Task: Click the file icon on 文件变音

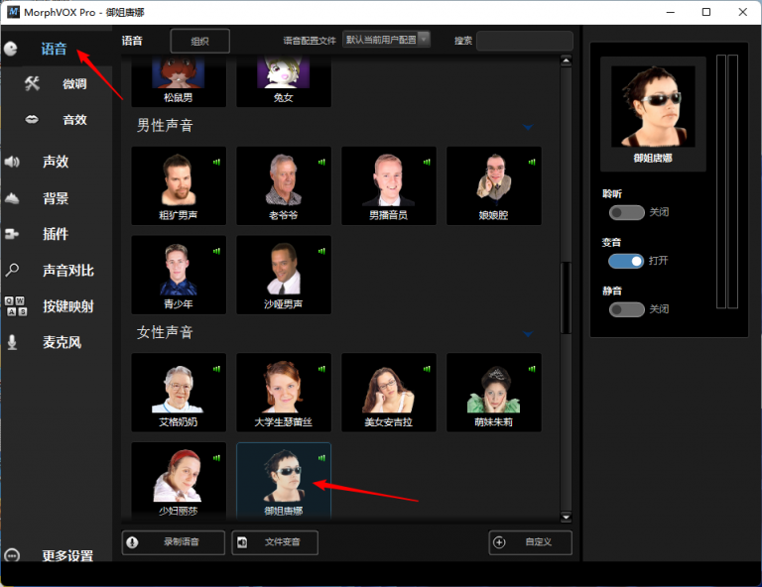Action: [242, 542]
